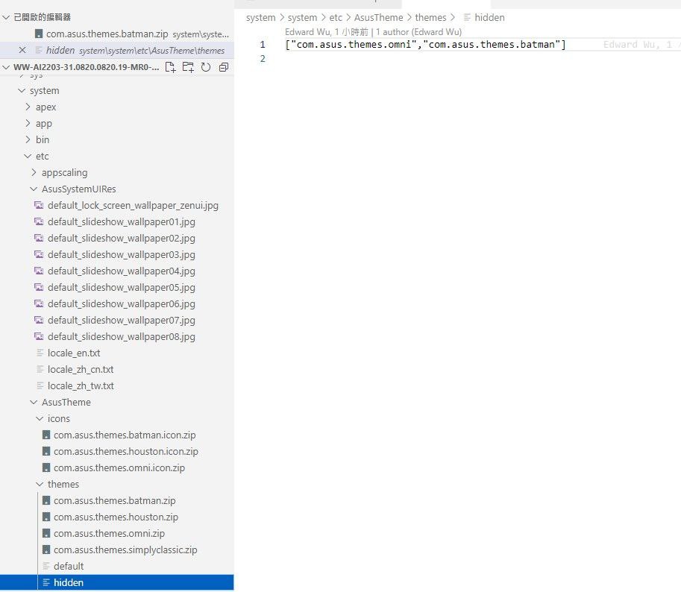The image size is (681, 592).
Task: Click the image icon of default_lock_screen_wallpaper_zenui.jpg
Action: point(39,205)
